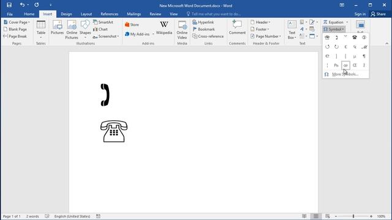Expand the Screenshot dropdown
The height and width of the screenshot is (220, 392).
(106, 36)
